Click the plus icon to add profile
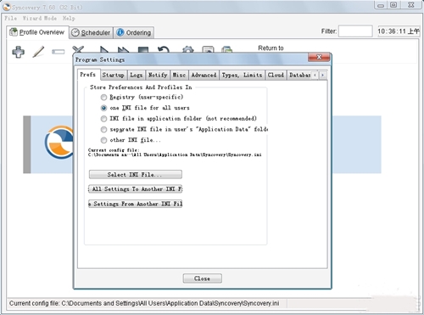The width and height of the screenshot is (424, 315). [x=19, y=52]
